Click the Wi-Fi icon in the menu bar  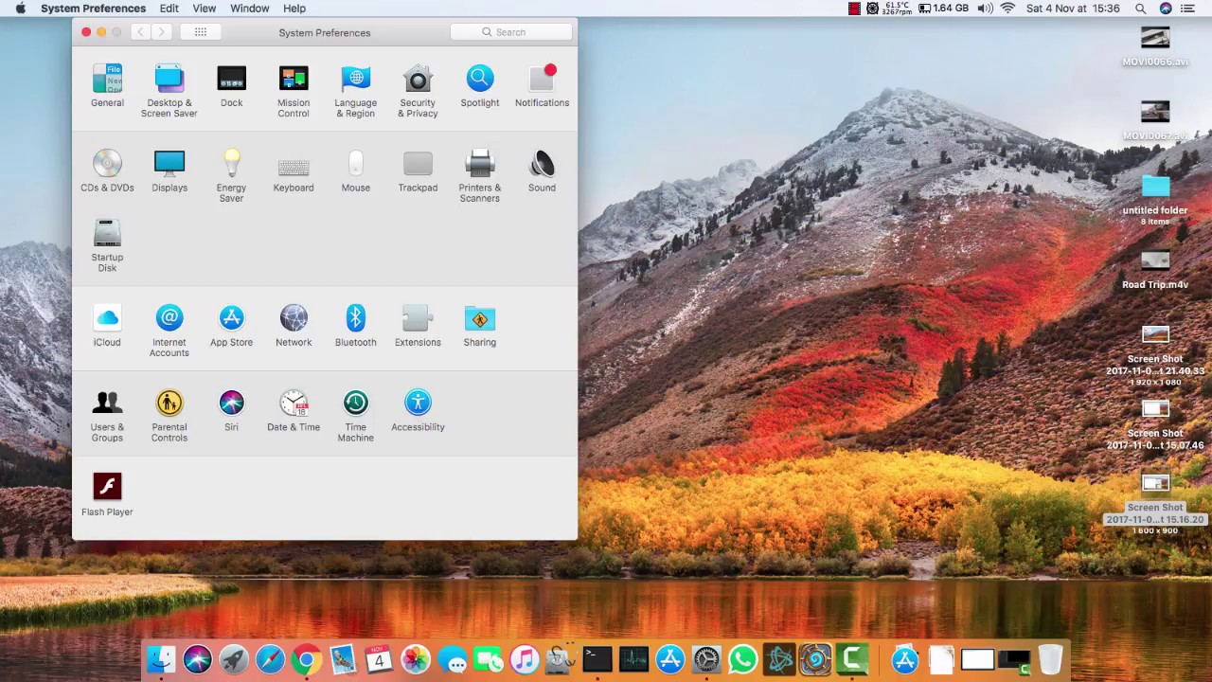pyautogui.click(x=1007, y=9)
